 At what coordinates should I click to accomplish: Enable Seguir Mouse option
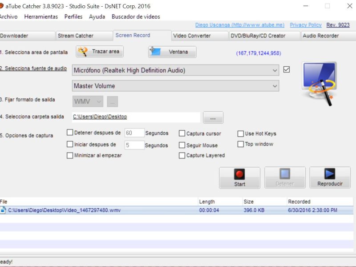pos(182,145)
